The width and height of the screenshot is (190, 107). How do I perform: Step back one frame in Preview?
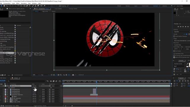click(x=181, y=27)
